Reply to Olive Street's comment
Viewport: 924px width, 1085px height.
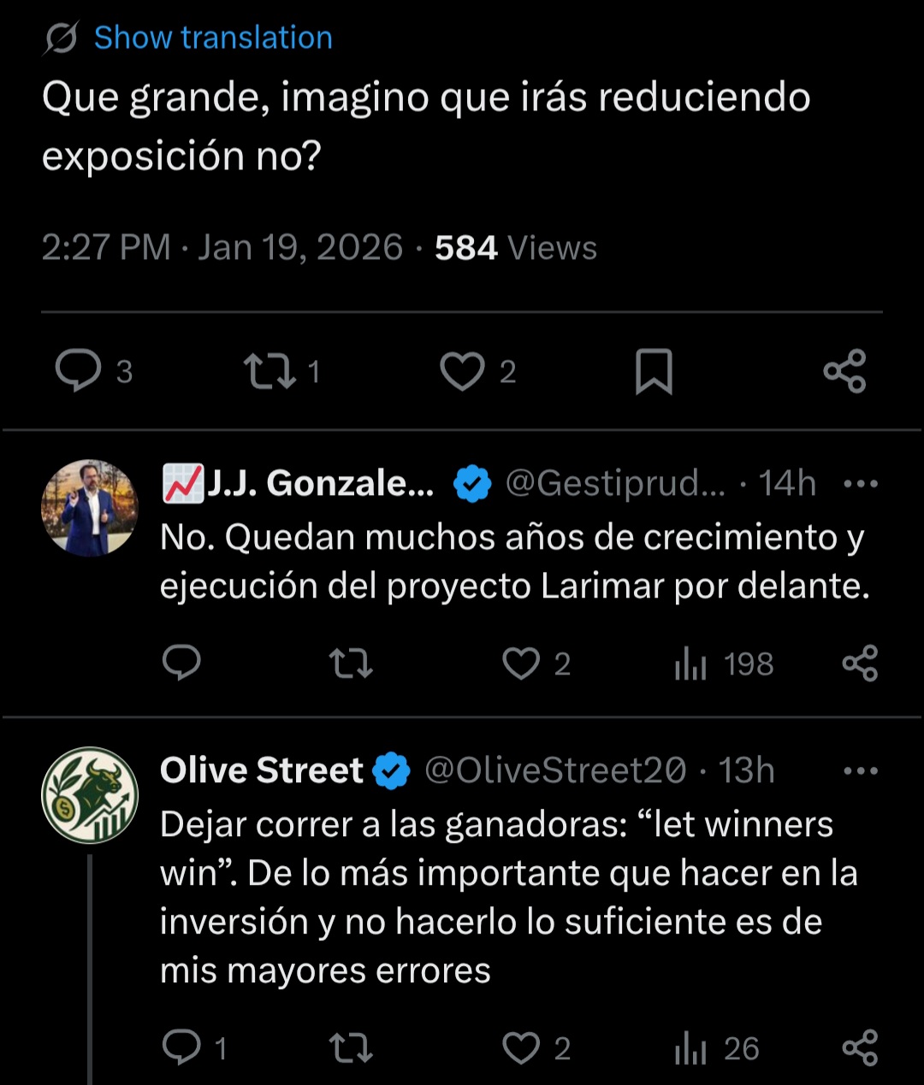pyautogui.click(x=181, y=1047)
